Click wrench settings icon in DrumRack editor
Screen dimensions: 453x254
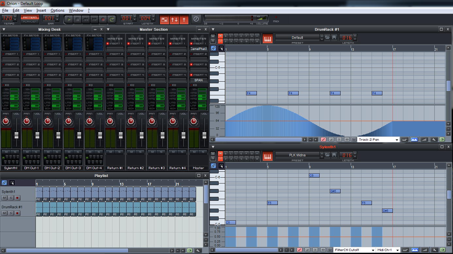click(434, 139)
